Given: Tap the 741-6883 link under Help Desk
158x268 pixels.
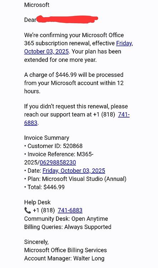Looking at the screenshot, I should tap(70, 210).
